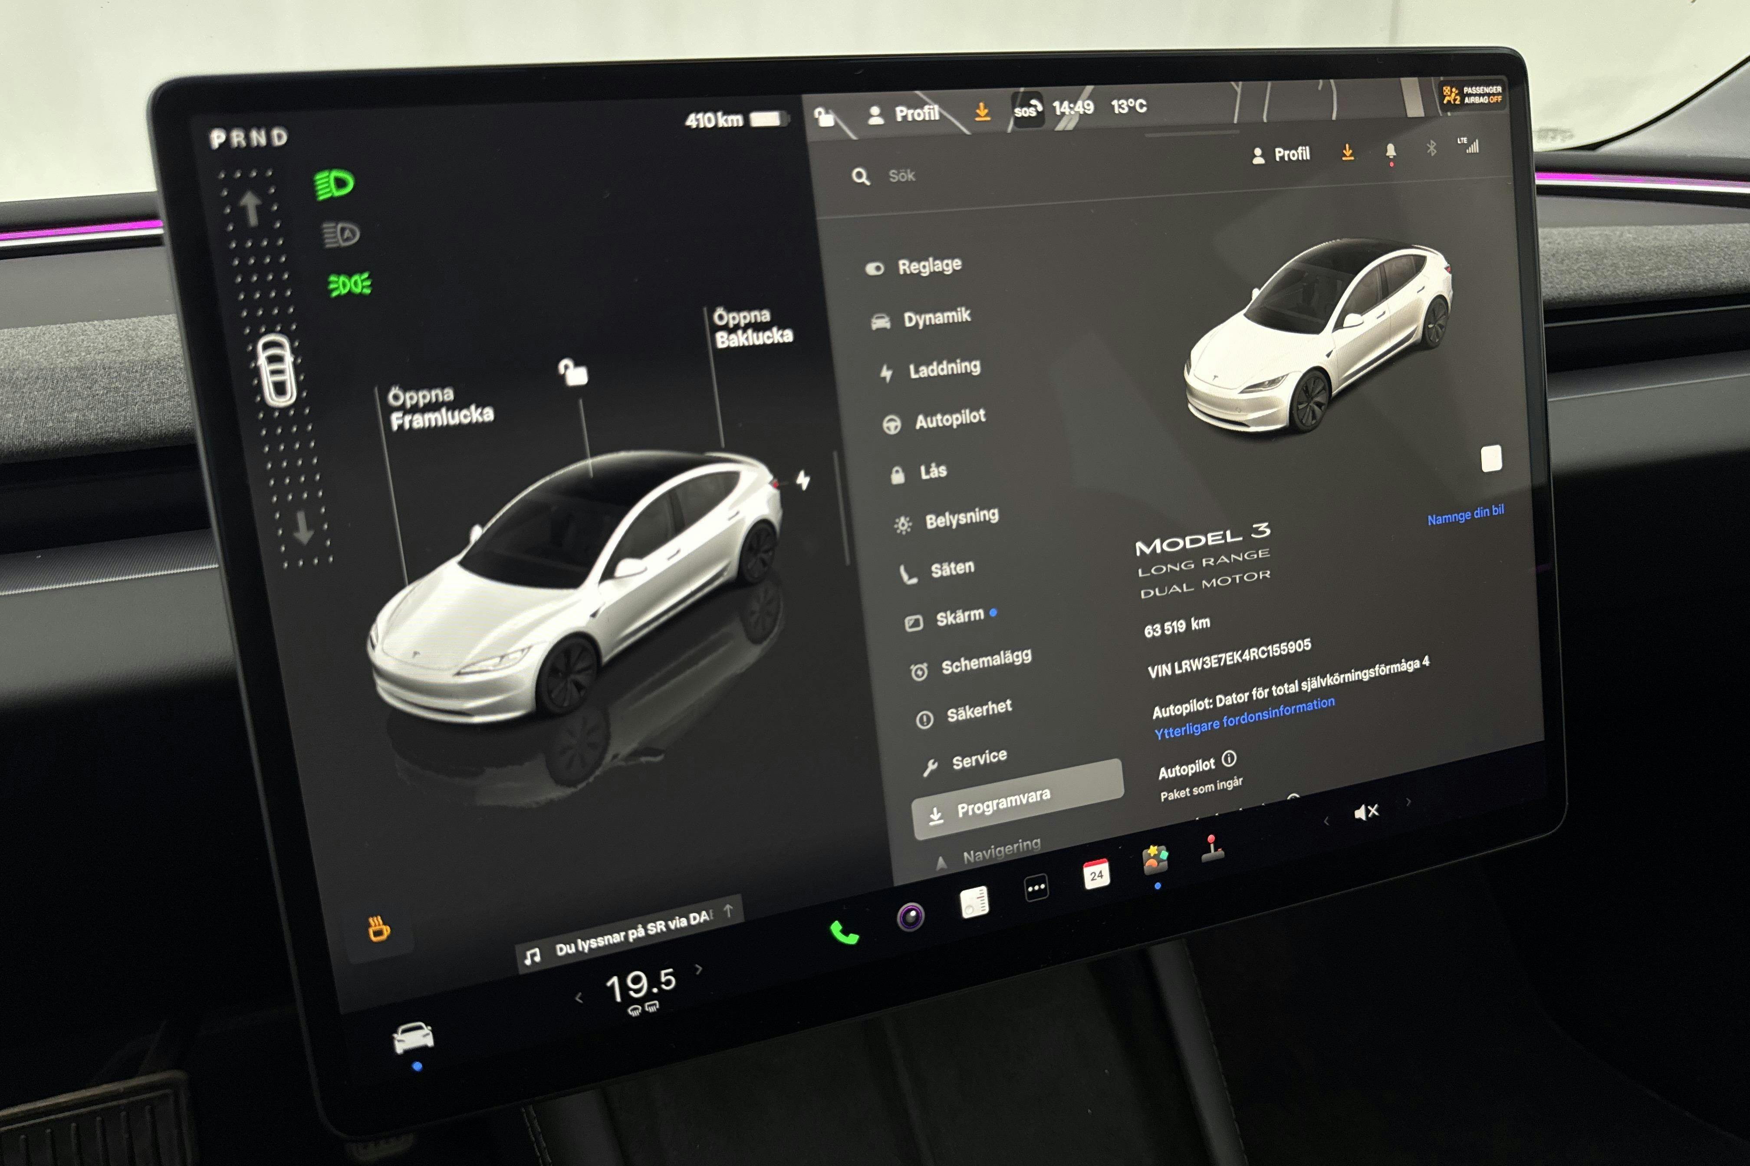
Task: Tap the white color swatch square
Action: 1491,459
